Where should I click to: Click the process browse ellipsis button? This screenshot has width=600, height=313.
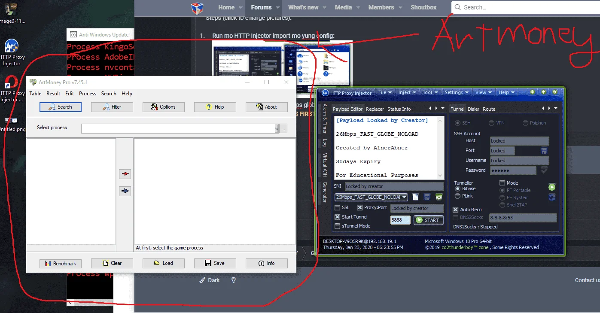pyautogui.click(x=283, y=128)
